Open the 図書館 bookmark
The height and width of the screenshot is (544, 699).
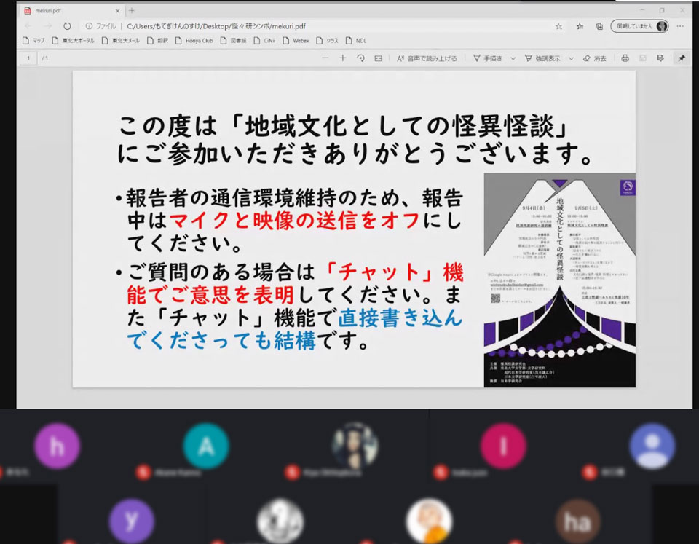(233, 41)
